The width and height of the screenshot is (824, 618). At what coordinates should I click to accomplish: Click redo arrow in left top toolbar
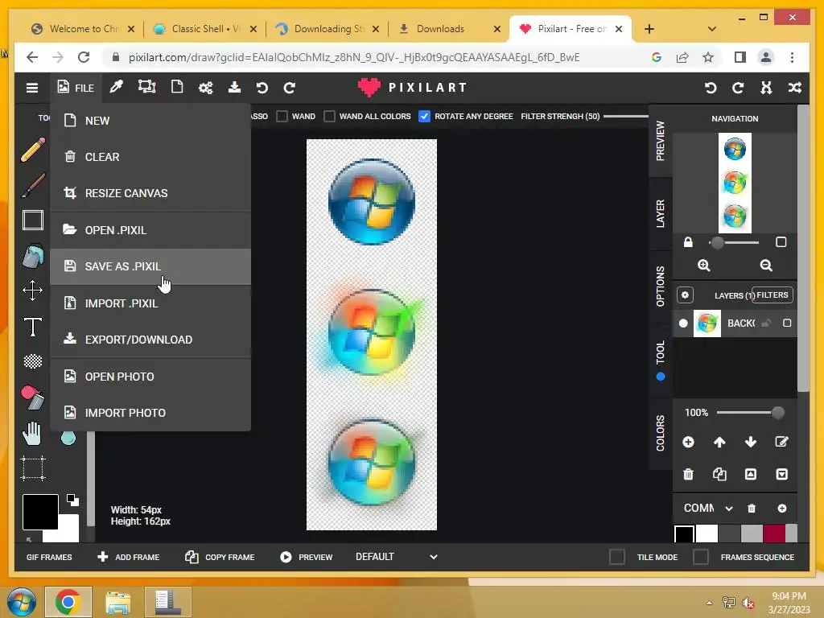pos(290,88)
